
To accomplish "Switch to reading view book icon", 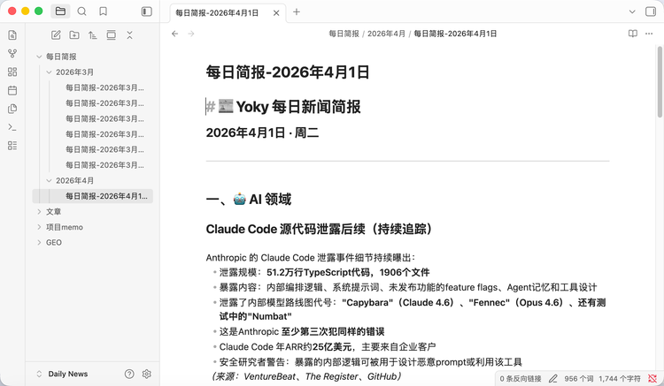I will pos(632,34).
